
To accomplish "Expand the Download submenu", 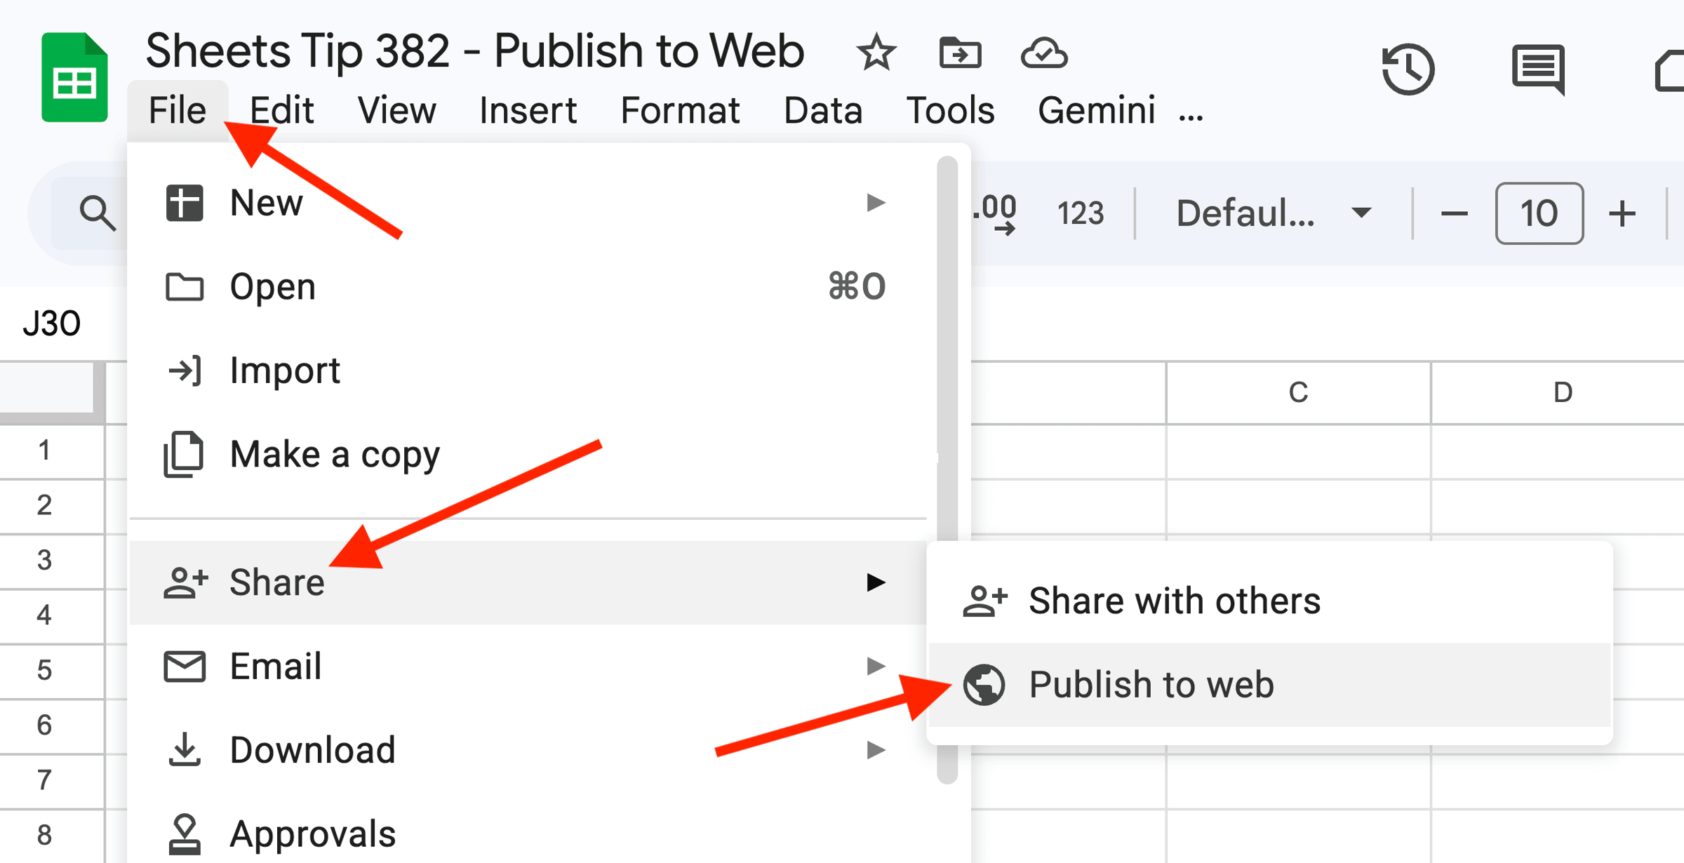I will [x=875, y=750].
